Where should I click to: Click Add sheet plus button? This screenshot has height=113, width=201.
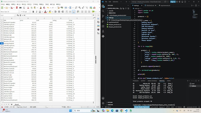click(12, 104)
